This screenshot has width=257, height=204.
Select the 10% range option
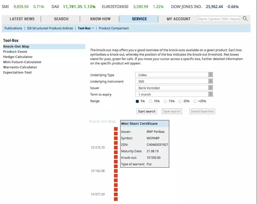tap(151, 101)
